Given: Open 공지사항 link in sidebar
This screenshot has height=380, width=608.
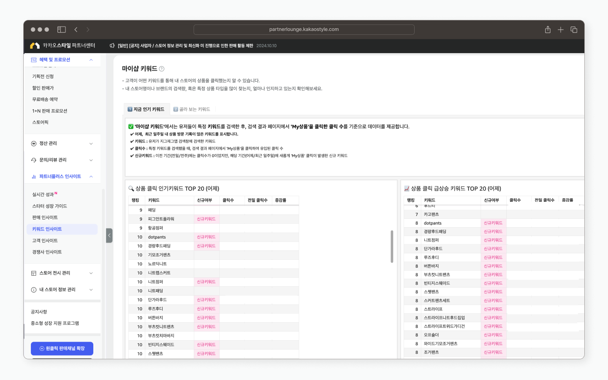Looking at the screenshot, I should click(39, 312).
